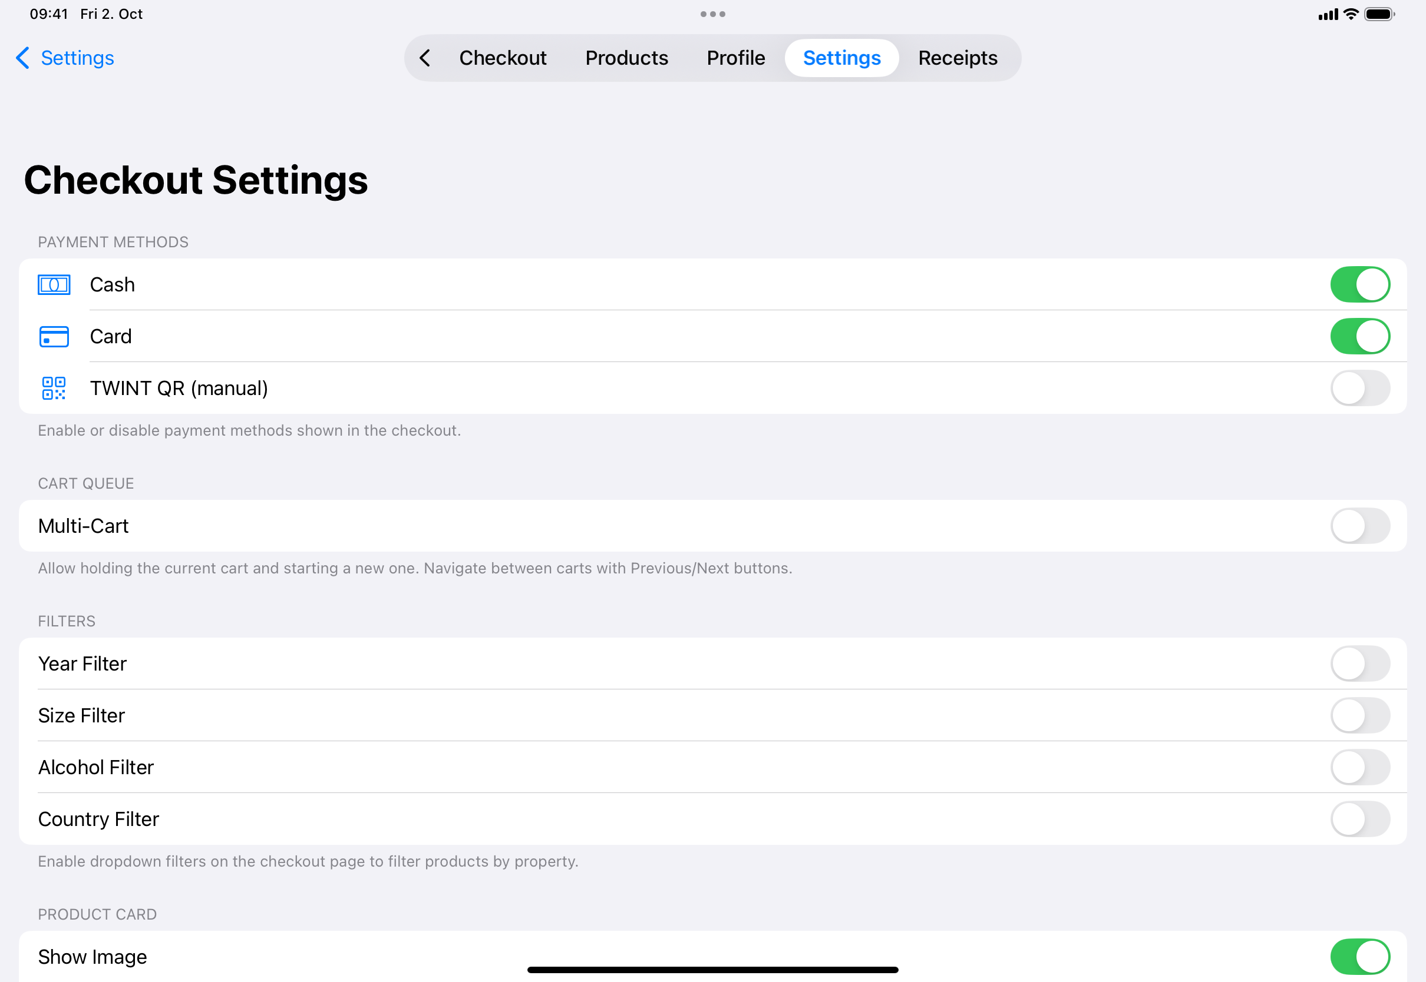Enable the Size Filter switch
This screenshot has width=1426, height=982.
1360,715
